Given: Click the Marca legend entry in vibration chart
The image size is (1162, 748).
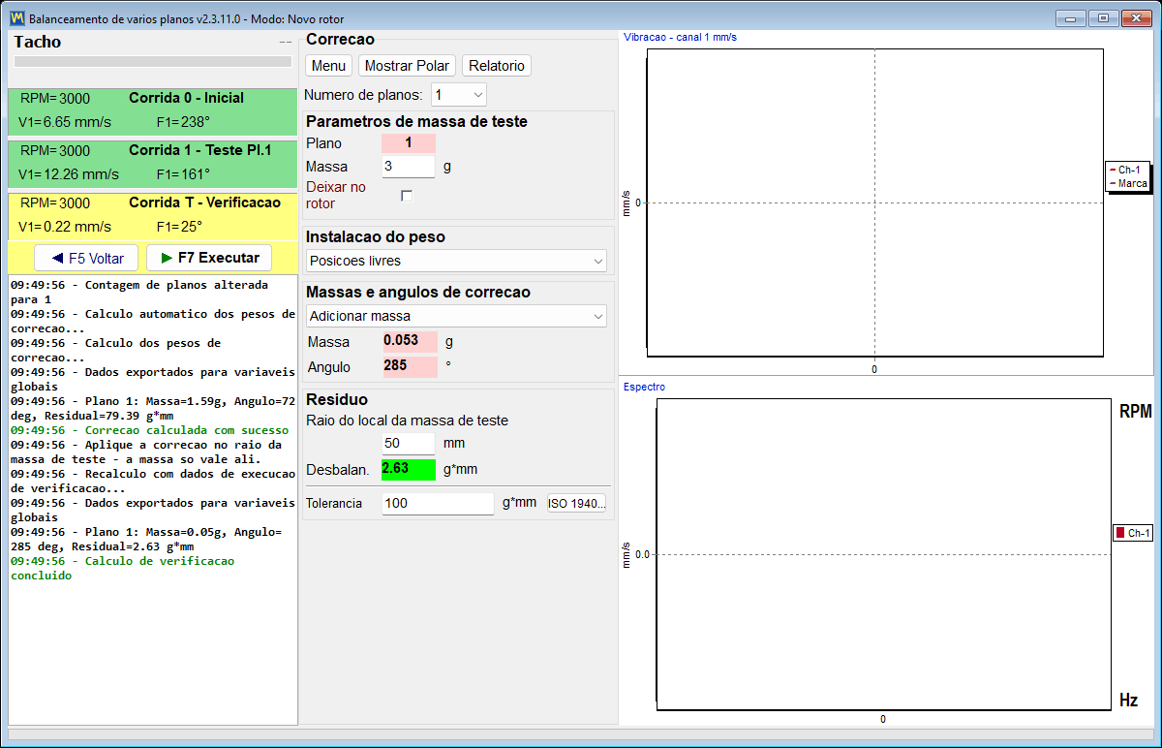Looking at the screenshot, I should (x=1128, y=183).
